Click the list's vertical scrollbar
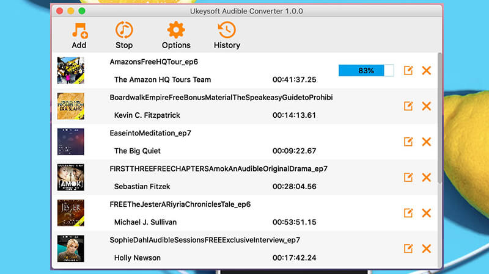 click(439, 118)
